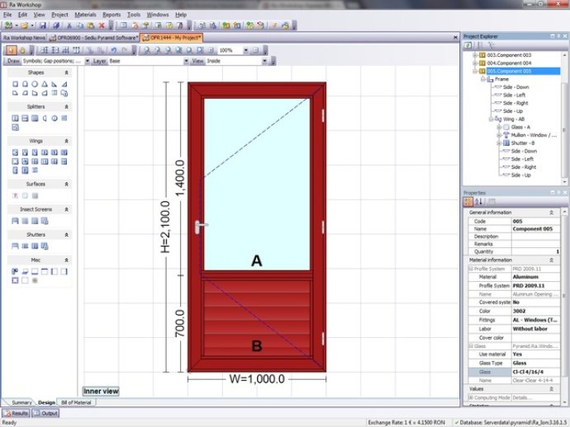
Task: Select the first icon under Surfaces
Action: point(15,196)
